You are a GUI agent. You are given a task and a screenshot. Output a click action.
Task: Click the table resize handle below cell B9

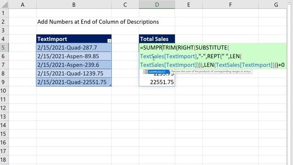click(110, 85)
